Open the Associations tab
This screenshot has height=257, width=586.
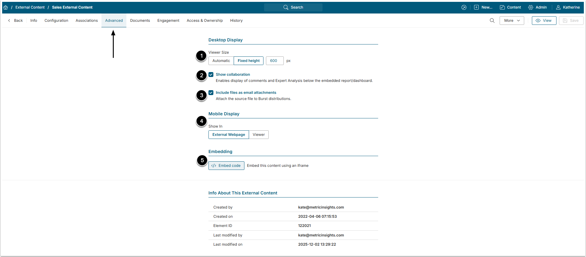87,21
